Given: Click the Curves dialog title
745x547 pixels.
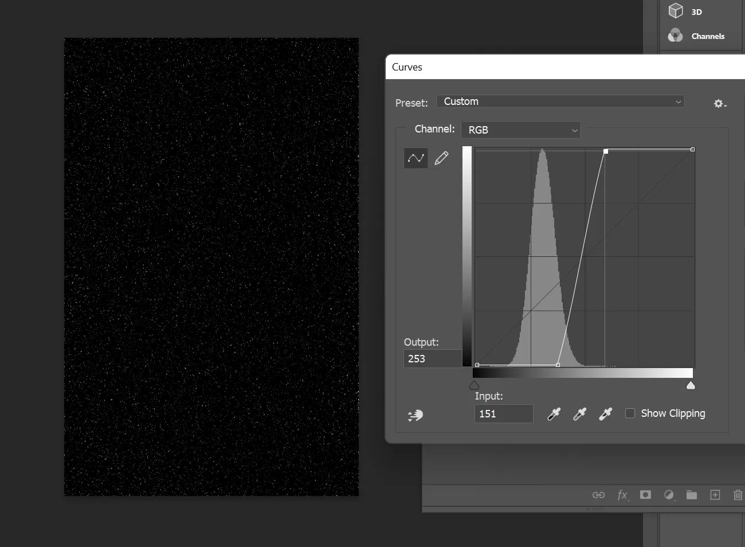Looking at the screenshot, I should coord(407,67).
